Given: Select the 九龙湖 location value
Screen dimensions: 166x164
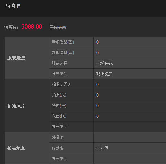Looking at the screenshot, I should coord(102,148).
